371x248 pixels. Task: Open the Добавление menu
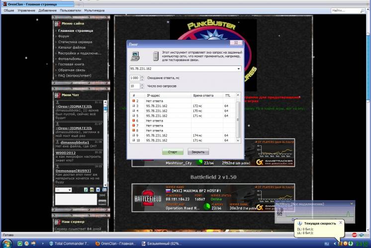48,10
